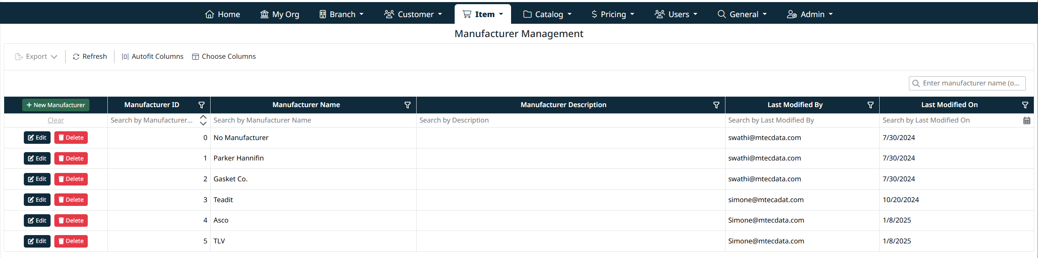Open the My Org menu item
Viewport: 1038px width, 258px height.
click(x=280, y=14)
